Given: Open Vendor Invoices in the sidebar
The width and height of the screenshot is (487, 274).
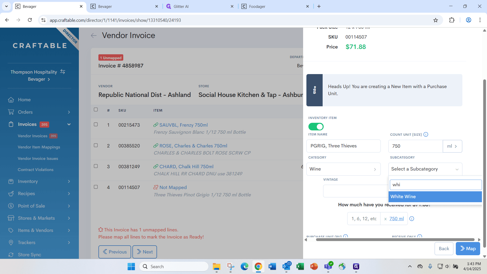Looking at the screenshot, I should 32,136.
